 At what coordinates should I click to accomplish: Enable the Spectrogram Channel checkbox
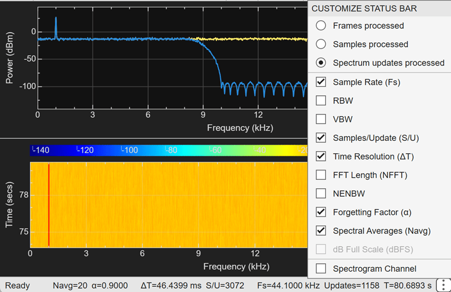[x=321, y=269]
